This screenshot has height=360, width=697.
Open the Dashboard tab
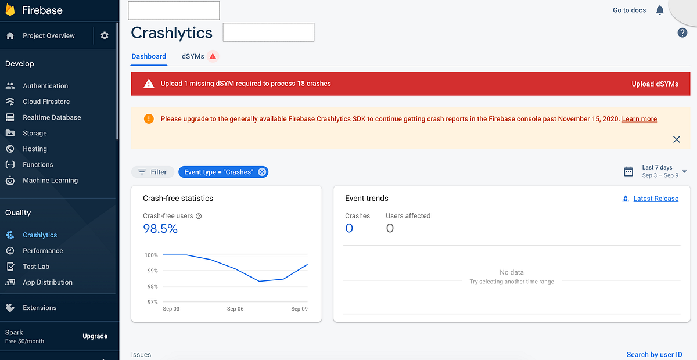(149, 56)
